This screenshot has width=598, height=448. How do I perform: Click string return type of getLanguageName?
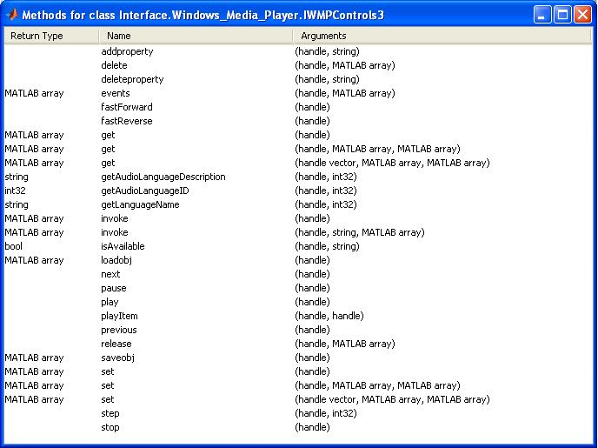click(17, 205)
